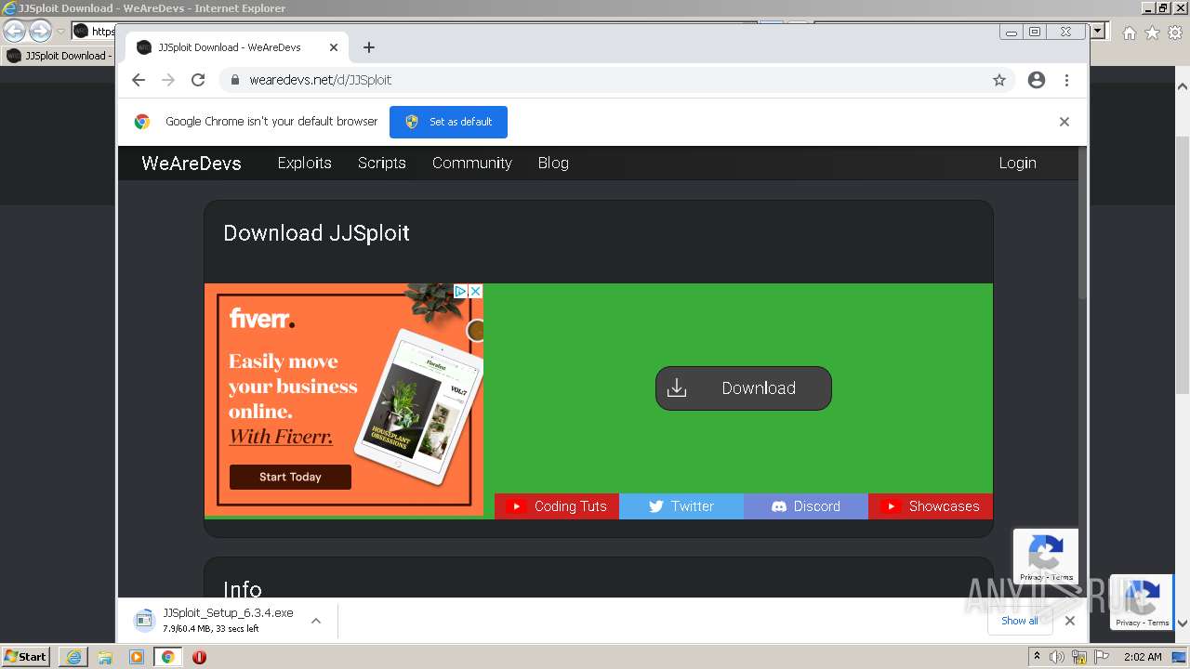Screen dimensions: 1190x669
Task: Click Internet Explorer back button
Action: tap(15, 32)
